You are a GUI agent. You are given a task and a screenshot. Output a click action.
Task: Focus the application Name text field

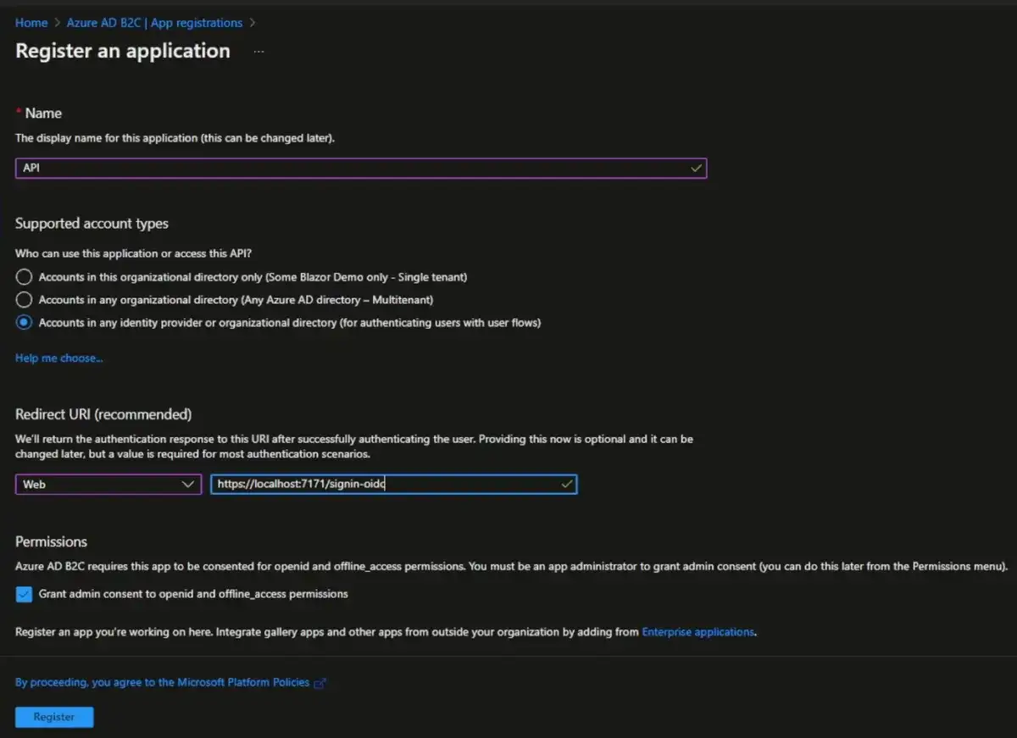[352, 168]
